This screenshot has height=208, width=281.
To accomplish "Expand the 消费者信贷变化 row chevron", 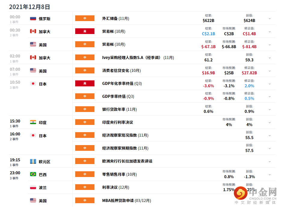I will (x=270, y=71).
